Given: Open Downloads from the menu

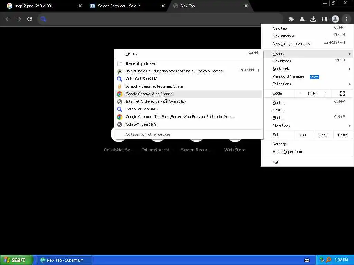Looking at the screenshot, I should click(307, 61).
